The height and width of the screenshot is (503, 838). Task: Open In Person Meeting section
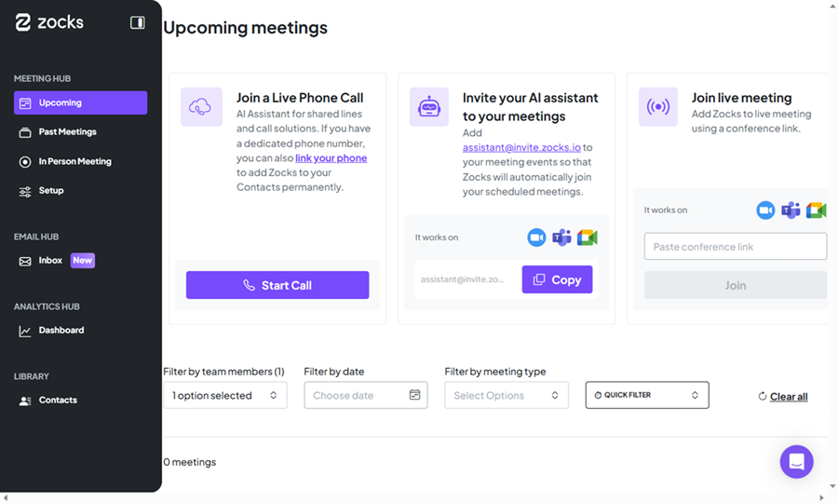[x=74, y=161]
